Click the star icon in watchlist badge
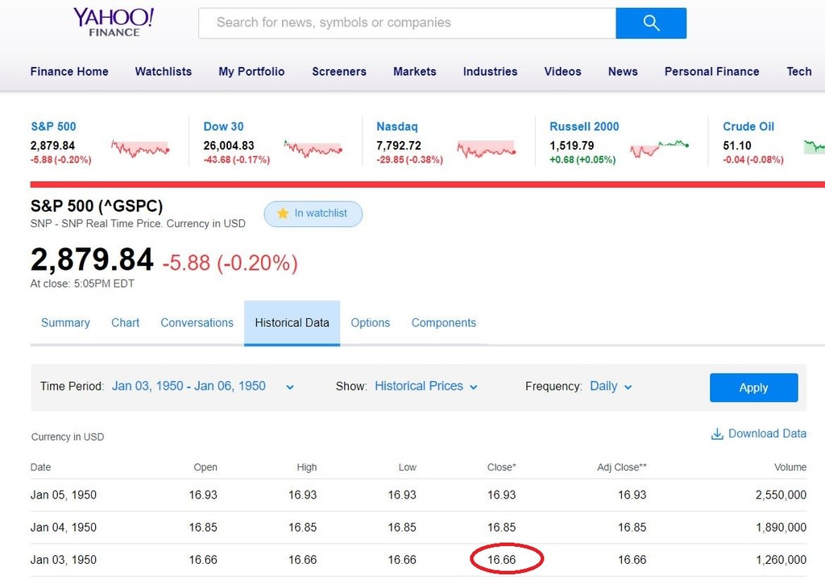This screenshot has width=825, height=580. tap(283, 213)
